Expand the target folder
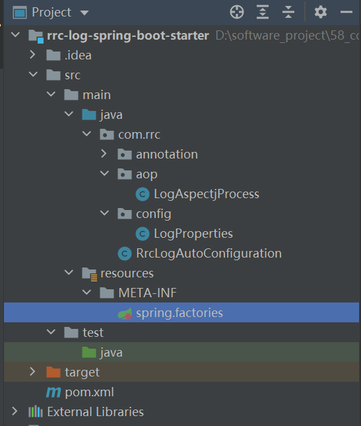Image resolution: width=361 pixels, height=426 pixels. tap(32, 372)
